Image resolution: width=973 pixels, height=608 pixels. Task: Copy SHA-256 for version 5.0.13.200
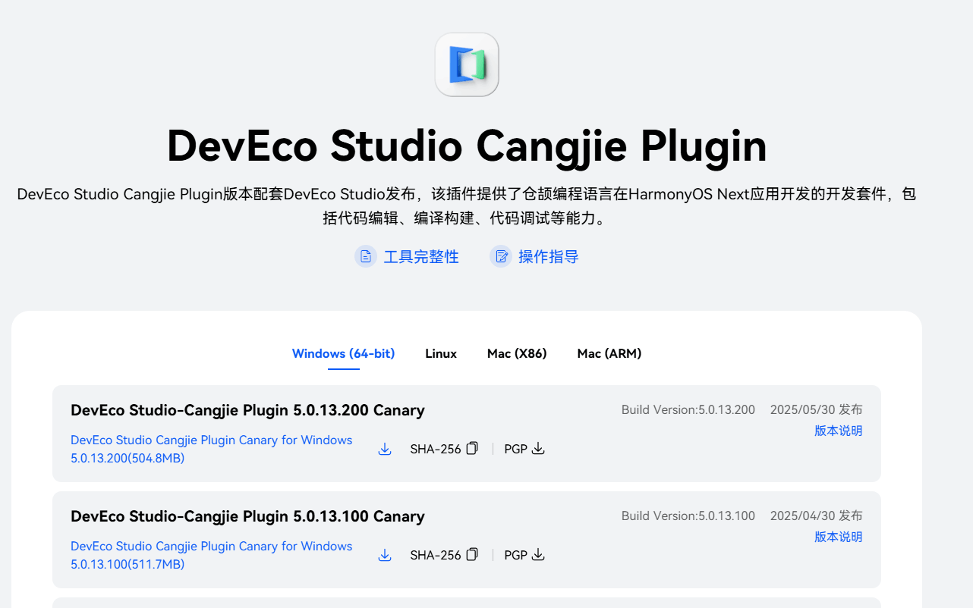(472, 448)
